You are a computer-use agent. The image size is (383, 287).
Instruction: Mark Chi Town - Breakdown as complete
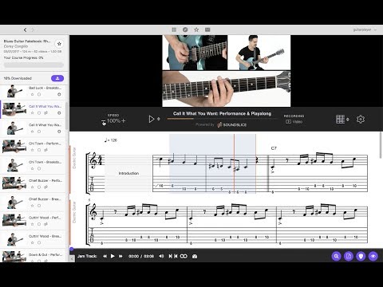(39, 168)
